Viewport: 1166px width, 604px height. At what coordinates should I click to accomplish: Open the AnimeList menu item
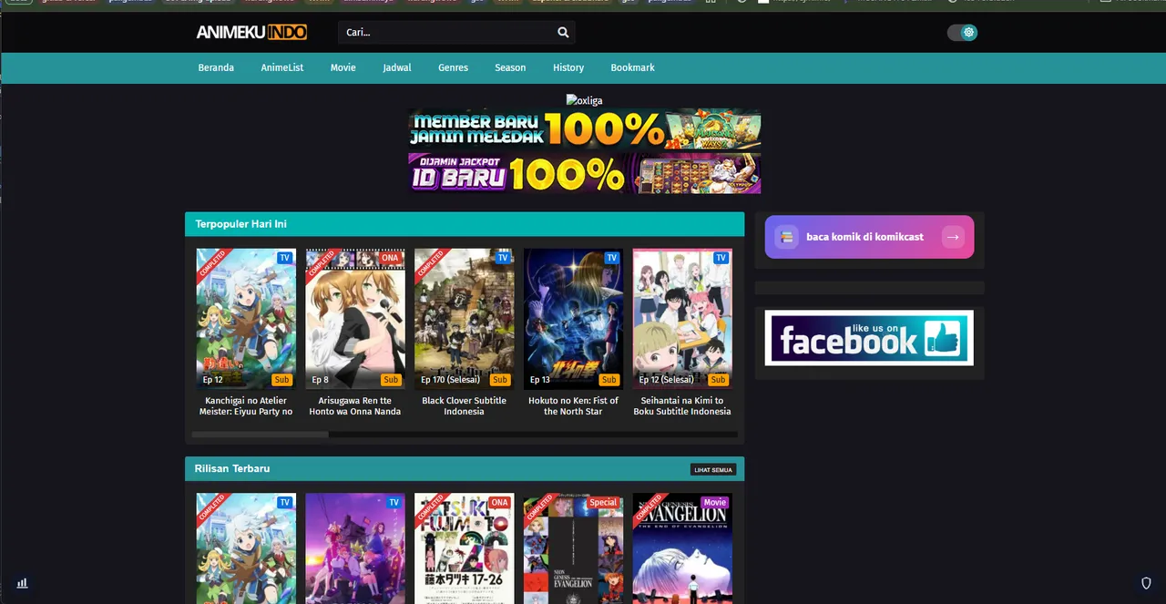[282, 67]
